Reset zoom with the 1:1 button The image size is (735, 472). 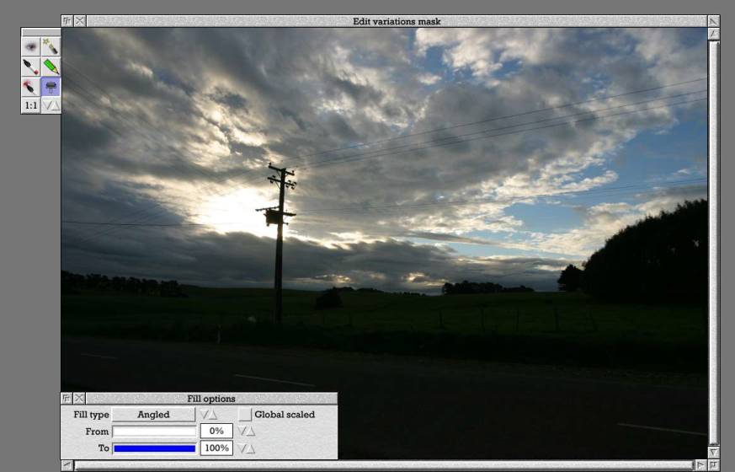click(31, 105)
